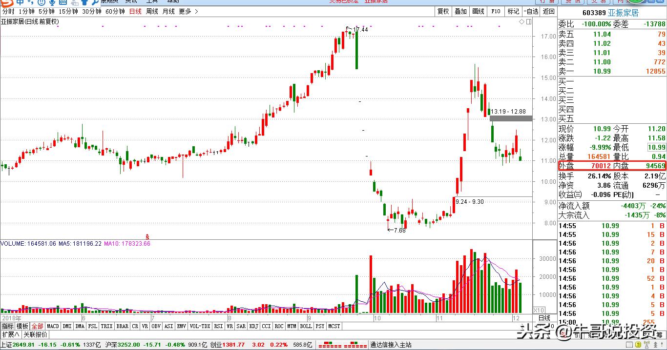Toggle Chinese input mode '中' icon
667x350 pixels.
click(20, 2)
